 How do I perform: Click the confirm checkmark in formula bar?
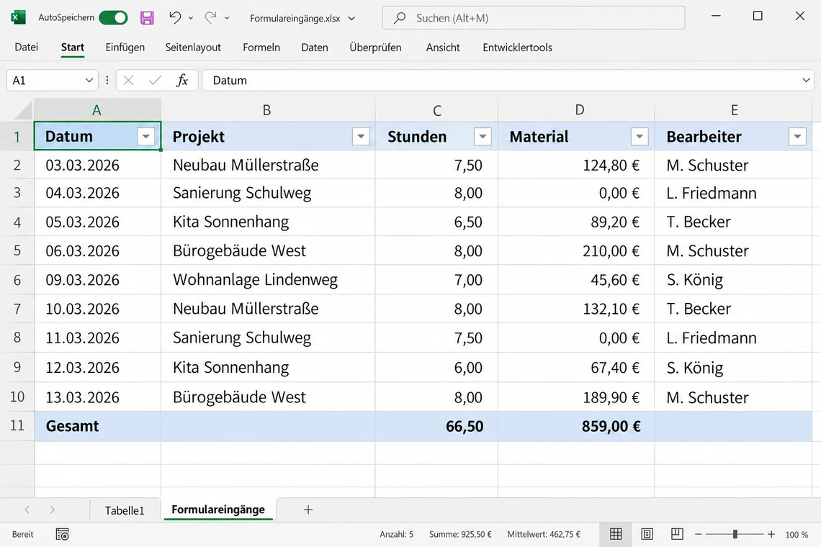(x=155, y=80)
